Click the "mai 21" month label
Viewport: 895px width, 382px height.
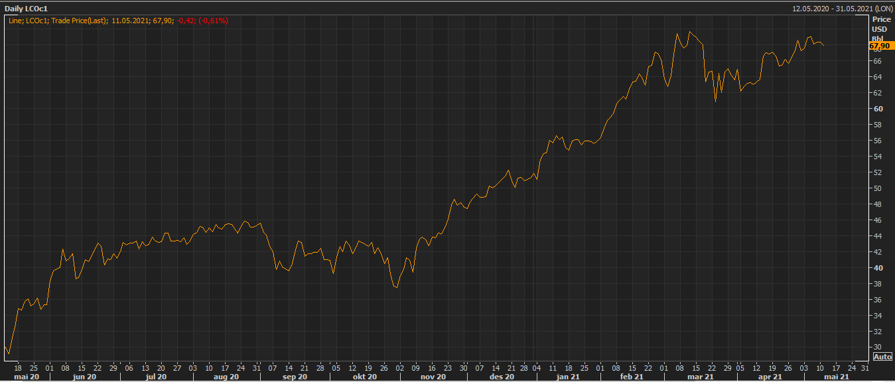[x=835, y=377]
